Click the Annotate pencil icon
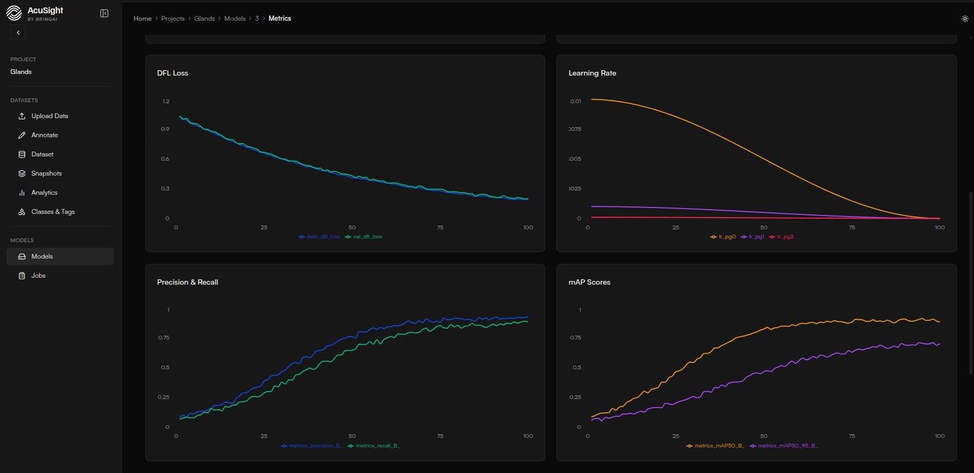 (22, 135)
